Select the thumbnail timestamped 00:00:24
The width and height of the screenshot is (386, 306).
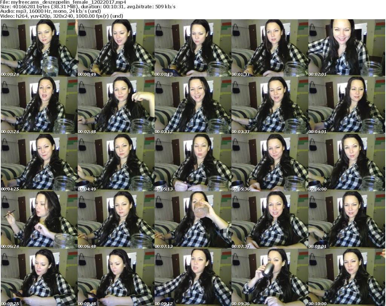(39, 48)
